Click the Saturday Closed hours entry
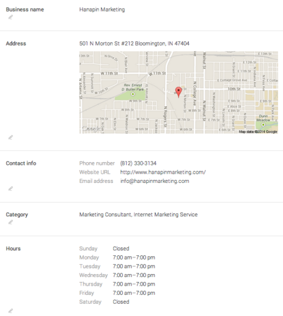 (121, 302)
